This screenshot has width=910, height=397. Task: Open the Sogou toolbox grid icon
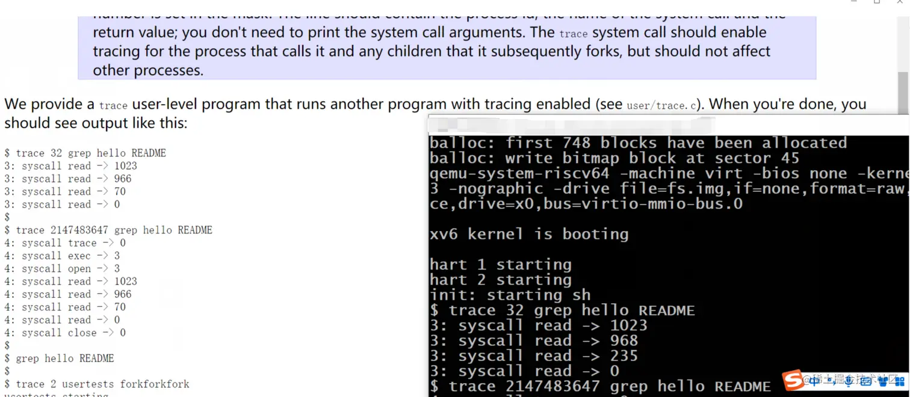pos(900,381)
